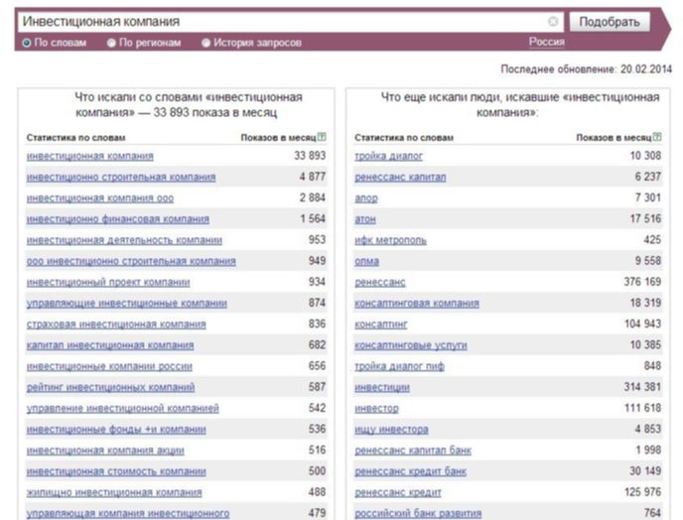Open 'тройка диалог' related query link
The height and width of the screenshot is (520, 683).
coord(388,156)
